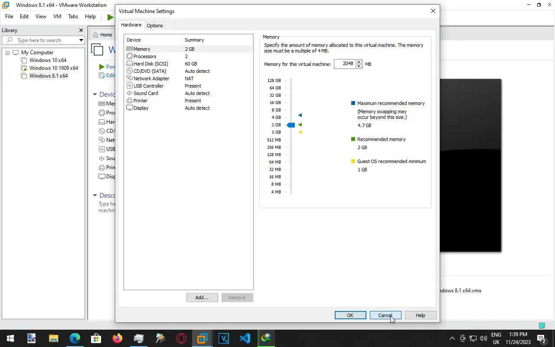The width and height of the screenshot is (555, 347).
Task: Select Windows 10 x64 in library
Action: (x=48, y=60)
